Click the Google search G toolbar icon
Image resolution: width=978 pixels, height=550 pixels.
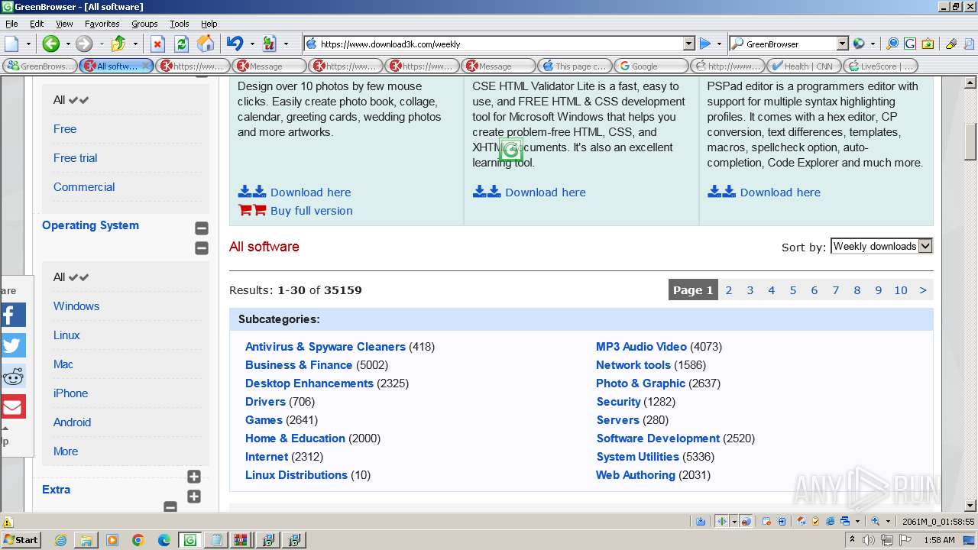click(x=910, y=44)
